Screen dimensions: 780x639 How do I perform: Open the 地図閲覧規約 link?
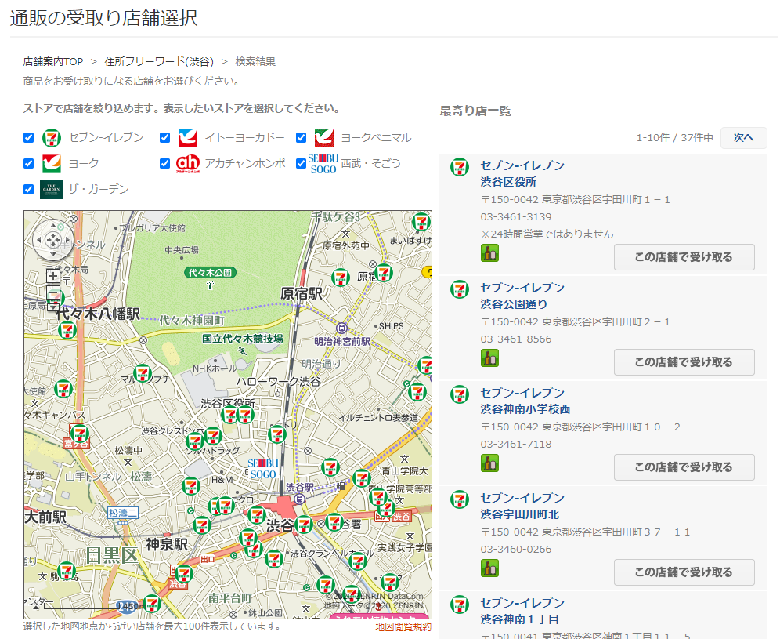coord(403,627)
